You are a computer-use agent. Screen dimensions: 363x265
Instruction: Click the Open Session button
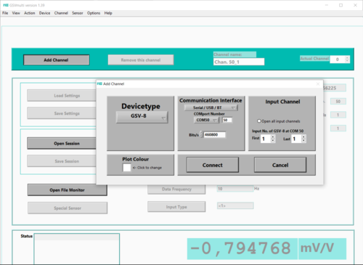tap(62, 143)
